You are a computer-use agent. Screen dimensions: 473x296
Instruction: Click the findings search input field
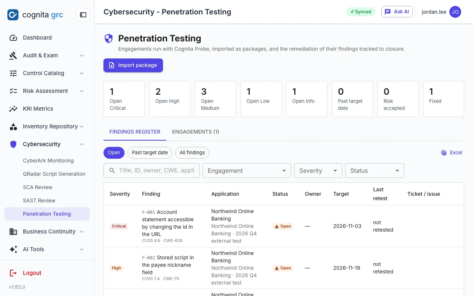(152, 171)
